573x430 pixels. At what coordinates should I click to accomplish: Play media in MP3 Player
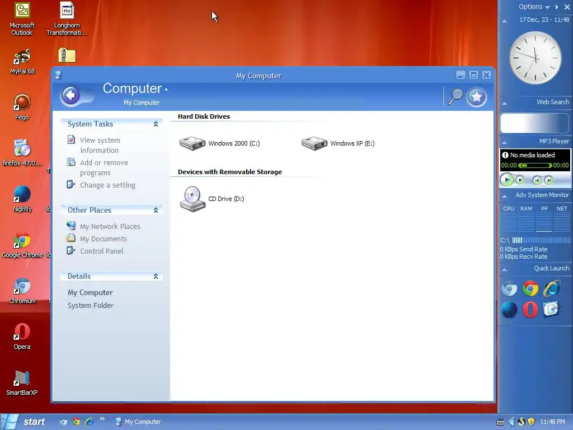[x=507, y=180]
